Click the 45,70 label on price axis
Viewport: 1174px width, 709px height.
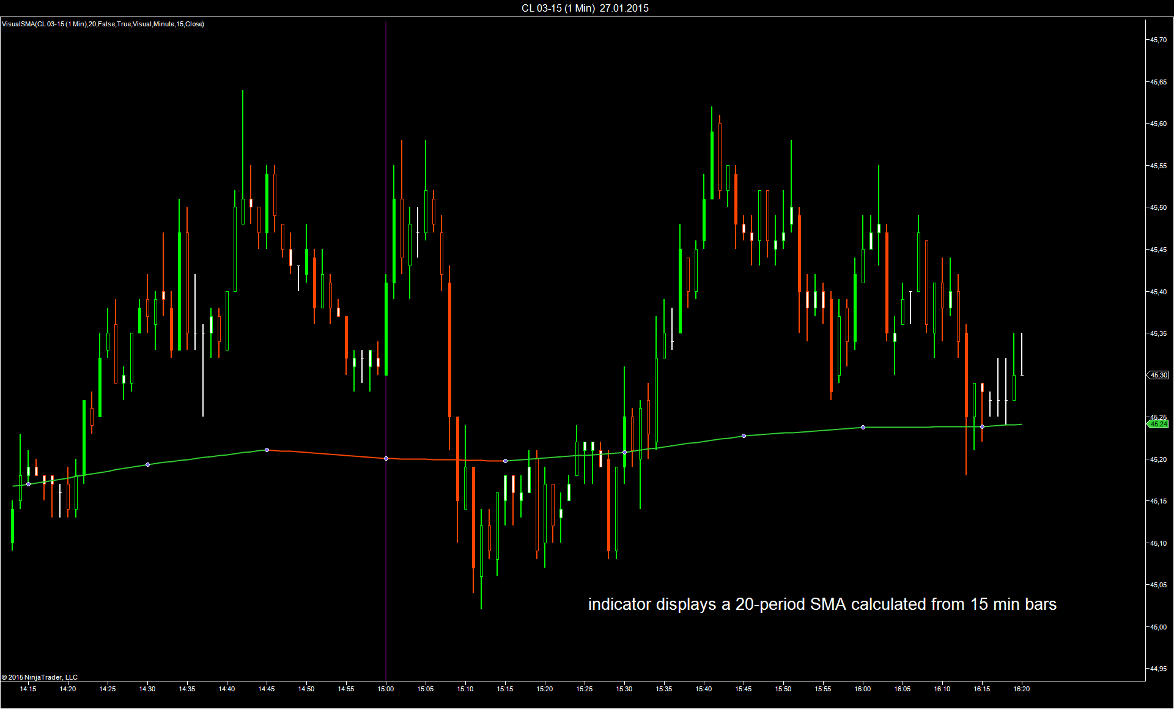click(1158, 40)
